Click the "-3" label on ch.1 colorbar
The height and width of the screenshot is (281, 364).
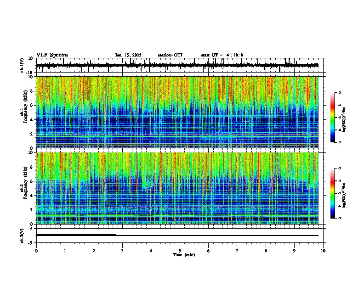point(339,92)
